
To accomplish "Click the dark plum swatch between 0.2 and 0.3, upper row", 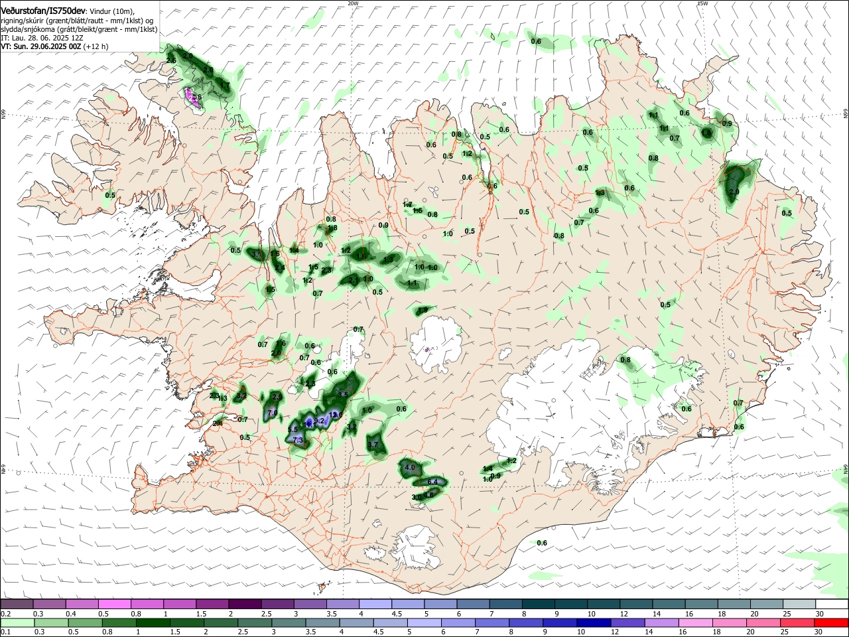I will tap(17, 604).
